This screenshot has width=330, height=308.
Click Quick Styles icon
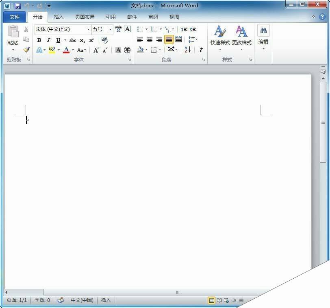point(220,31)
